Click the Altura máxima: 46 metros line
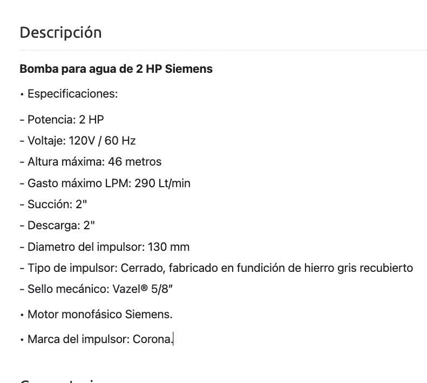The width and height of the screenshot is (427, 383). 90,162
